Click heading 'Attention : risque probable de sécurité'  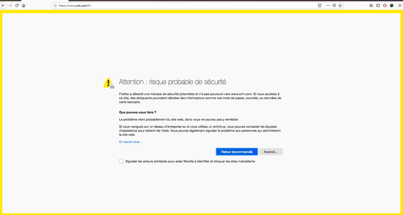[x=173, y=82]
